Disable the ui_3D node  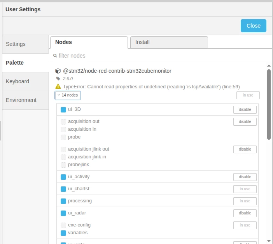[x=245, y=110]
